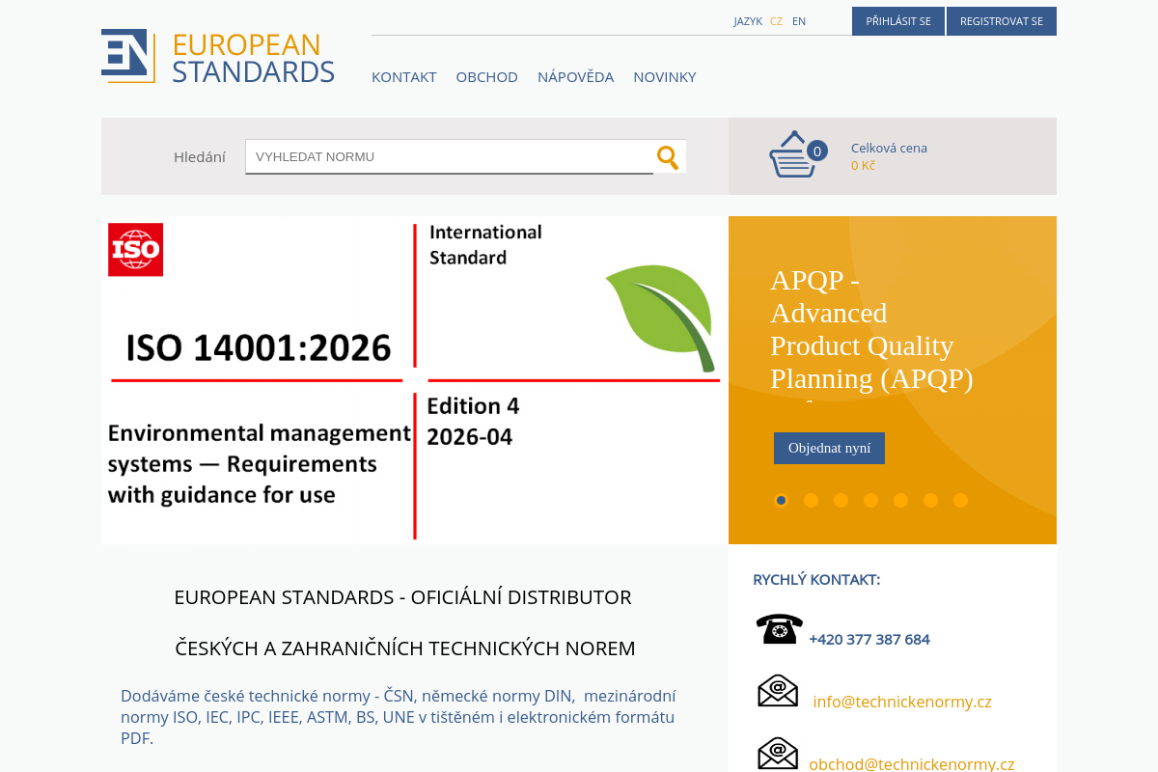This screenshot has width=1158, height=772.
Task: Select the fourth carousel dot
Action: click(x=870, y=500)
